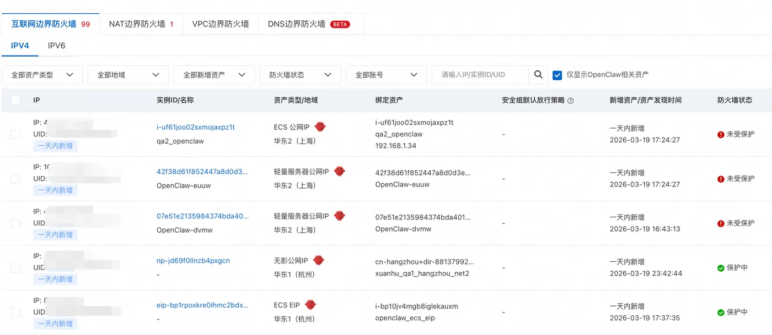Select the IPV4 sub-tab
The width and height of the screenshot is (772, 335).
(20, 46)
